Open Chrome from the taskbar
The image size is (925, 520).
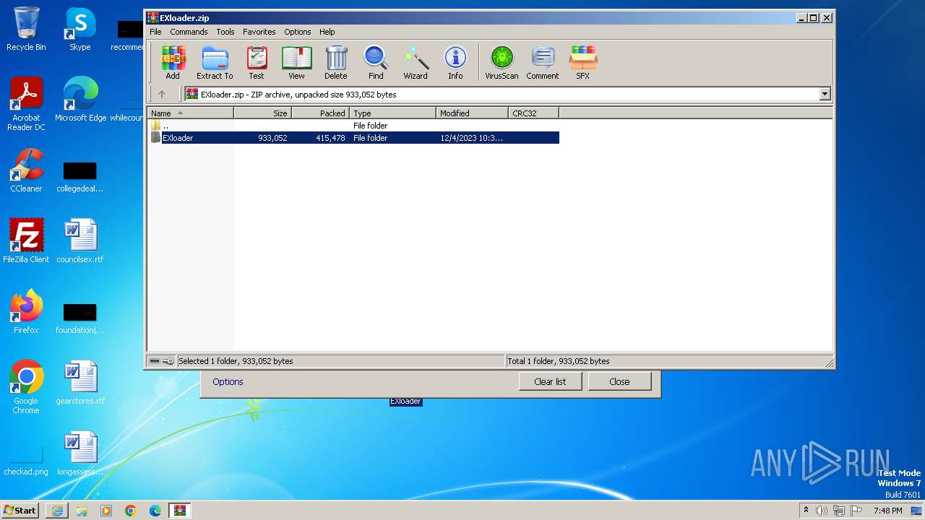[131, 511]
